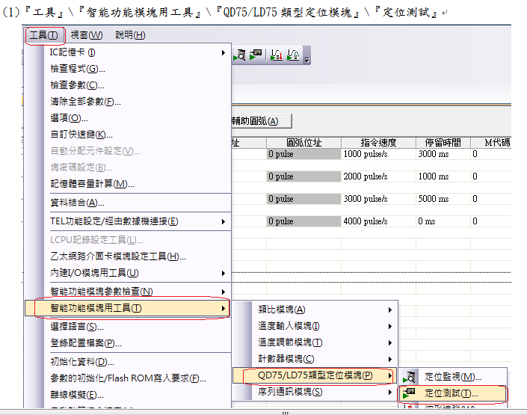Click the positioning monitor toolbar icon
This screenshot has width=527, height=415.
(240, 55)
